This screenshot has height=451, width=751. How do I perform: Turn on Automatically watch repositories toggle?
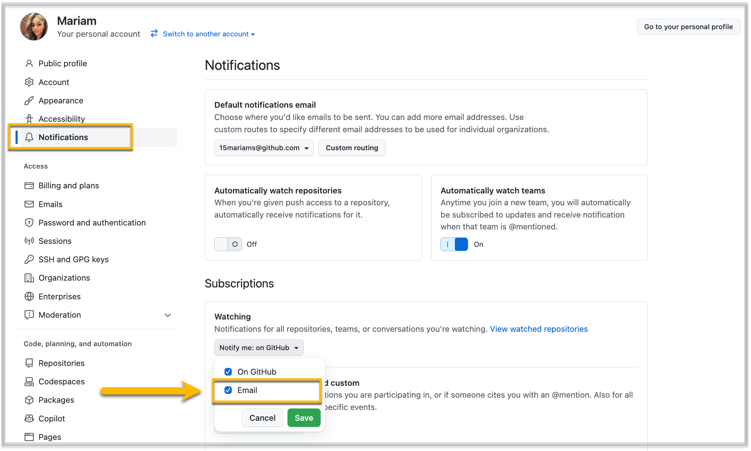(x=228, y=244)
